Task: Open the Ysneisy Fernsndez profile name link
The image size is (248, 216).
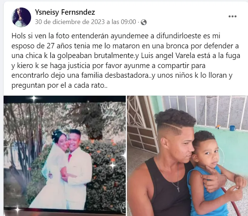Action: (x=65, y=12)
